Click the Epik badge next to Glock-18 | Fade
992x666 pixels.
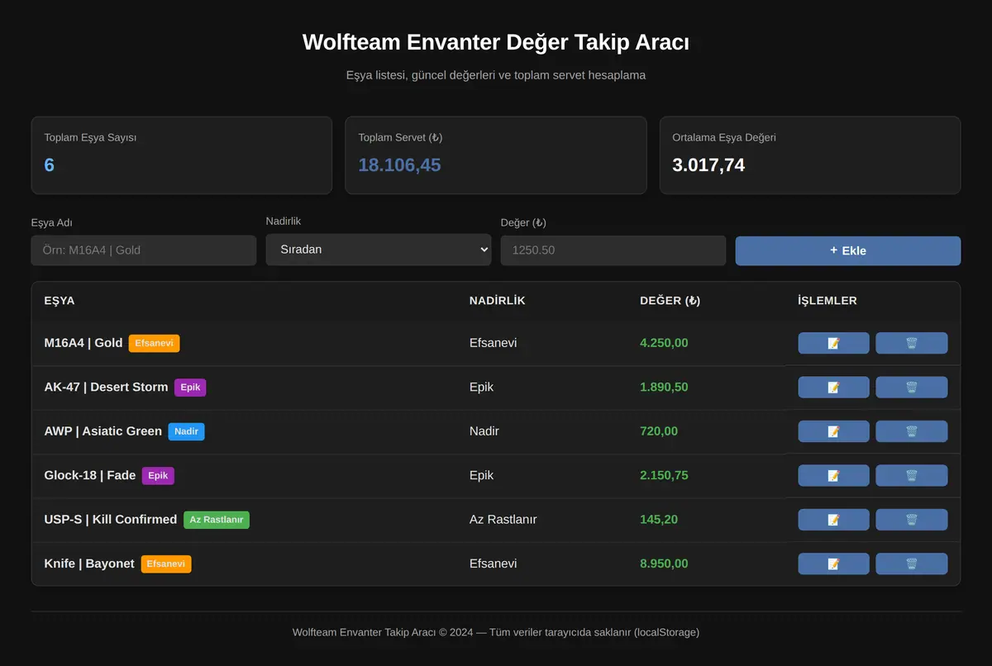point(158,475)
